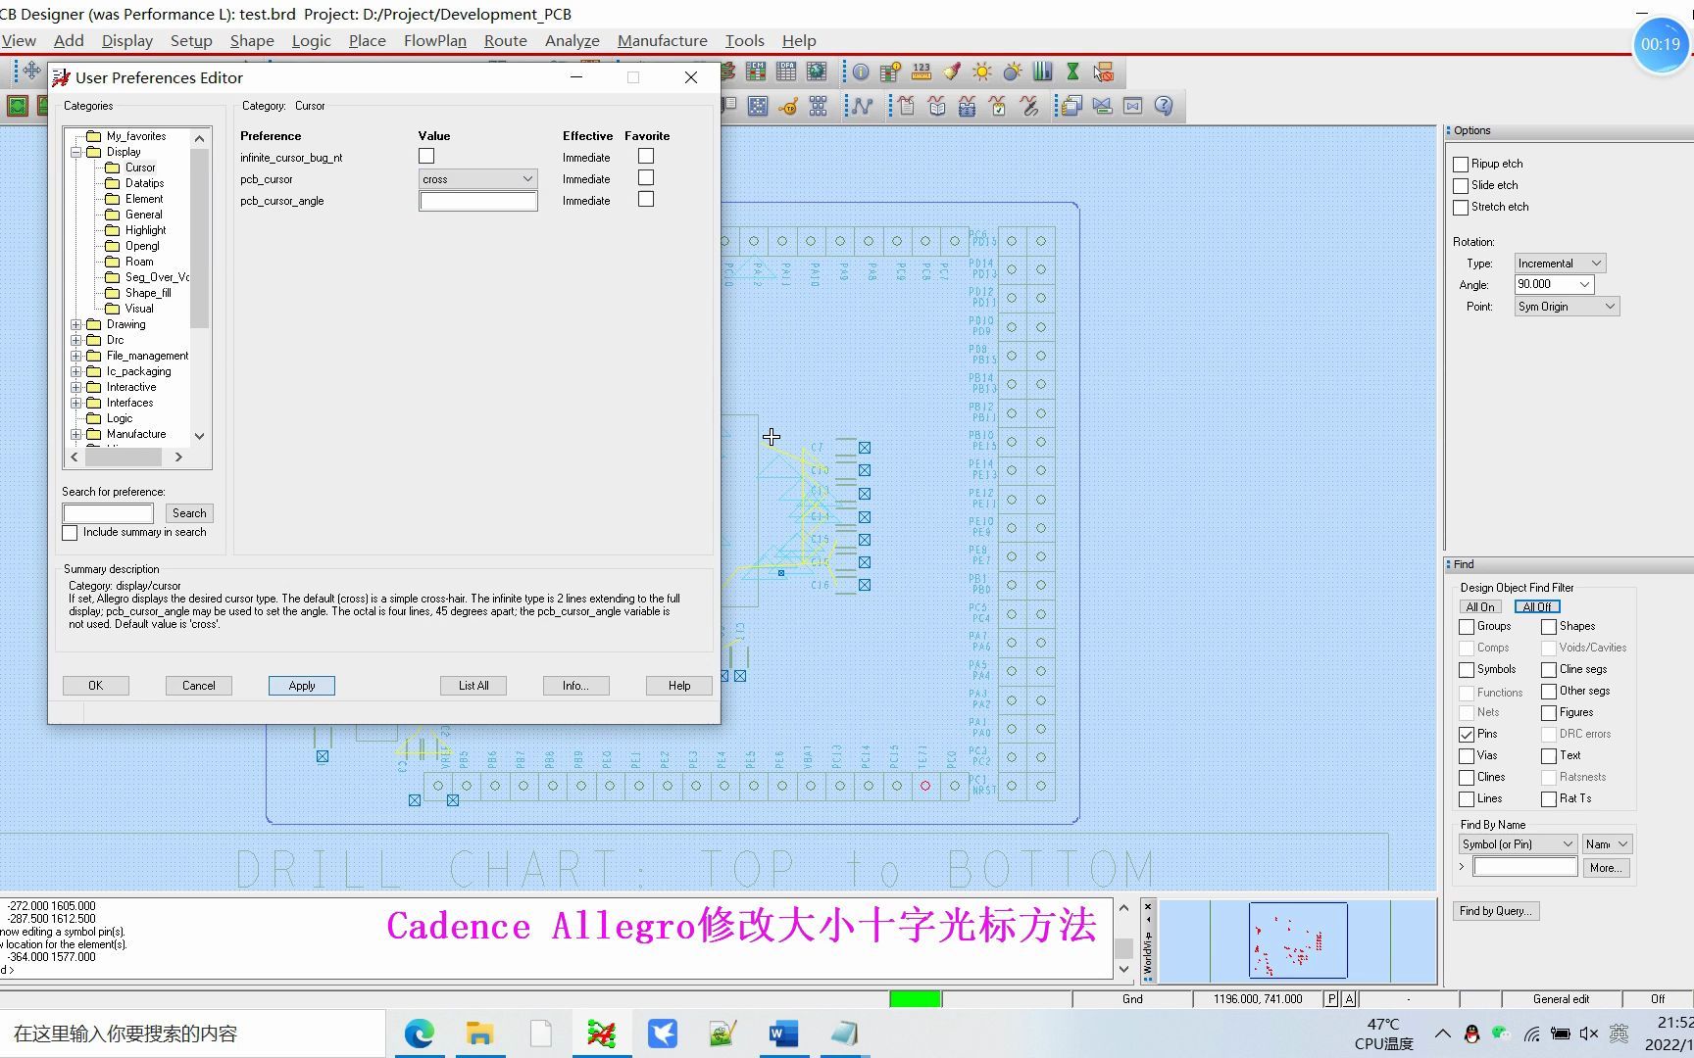Open toolbar Help with the question mark icon
The width and height of the screenshot is (1694, 1058).
pyautogui.click(x=1164, y=106)
